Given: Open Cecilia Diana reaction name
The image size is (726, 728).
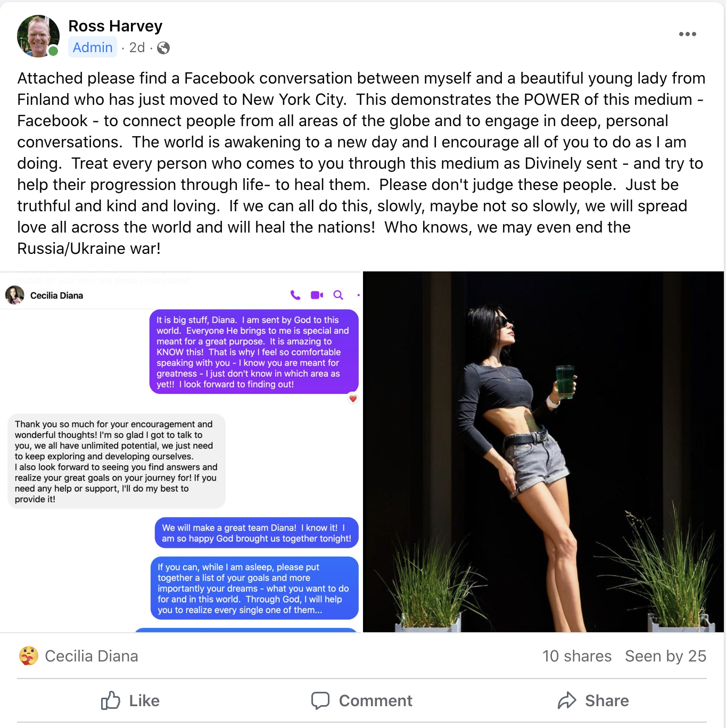Looking at the screenshot, I should (92, 656).
